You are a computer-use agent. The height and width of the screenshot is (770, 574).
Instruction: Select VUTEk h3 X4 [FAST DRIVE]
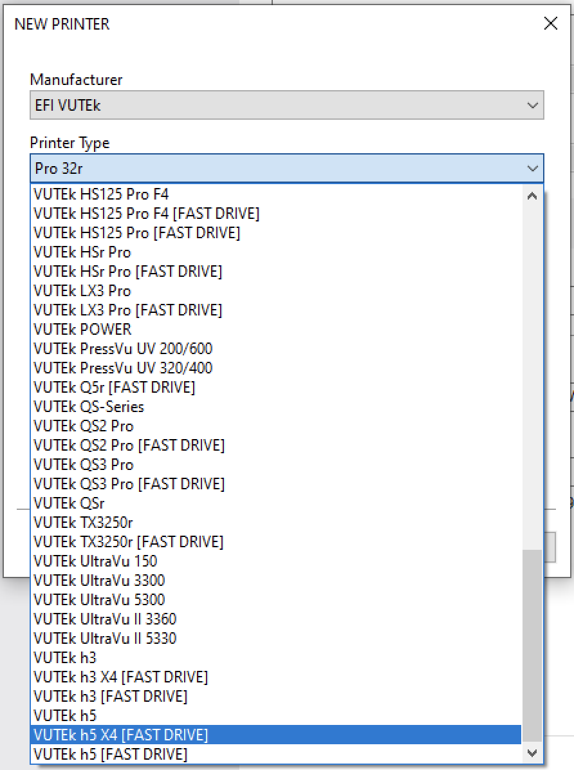(277, 677)
